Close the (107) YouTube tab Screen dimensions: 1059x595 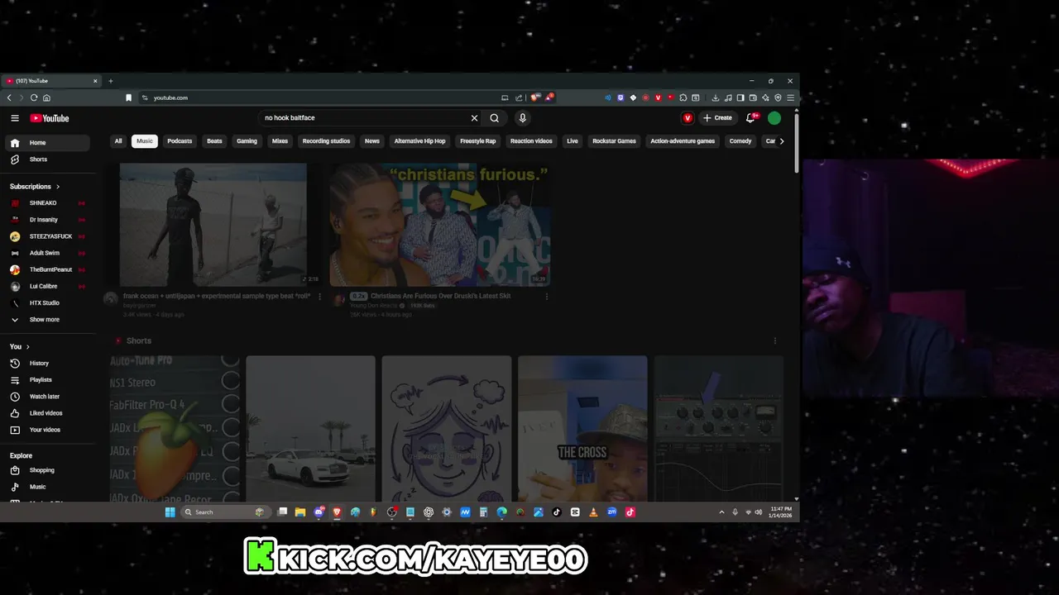pyautogui.click(x=95, y=81)
